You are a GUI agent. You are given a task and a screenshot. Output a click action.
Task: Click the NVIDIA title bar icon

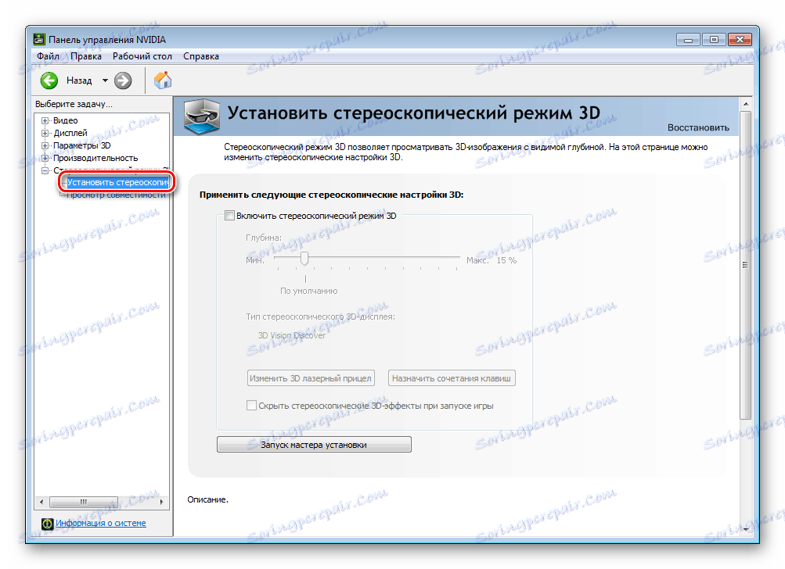pyautogui.click(x=38, y=40)
